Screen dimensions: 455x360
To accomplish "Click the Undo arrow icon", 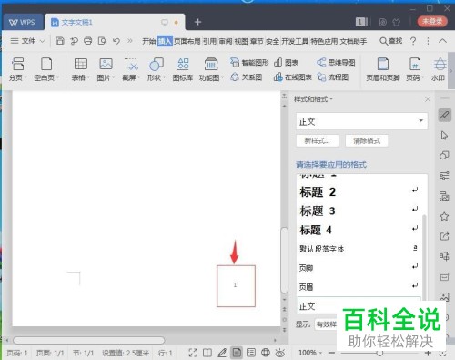I will coord(116,41).
